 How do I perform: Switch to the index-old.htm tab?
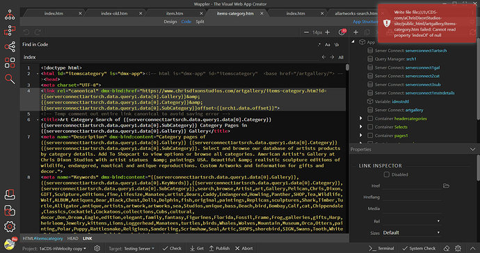(114, 13)
